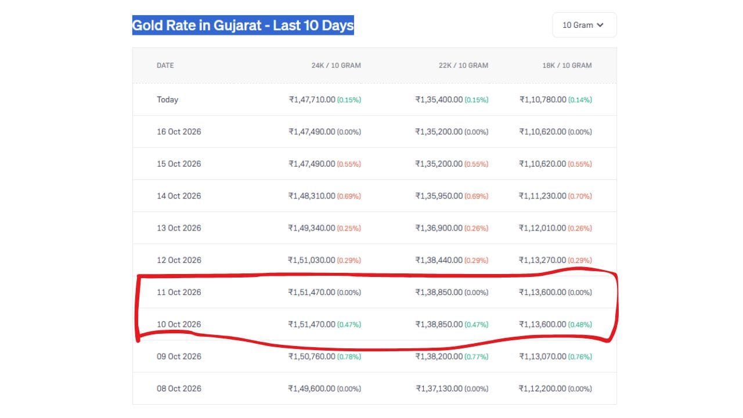Click the 13 Oct 24K price ₹1,49,340.00
Viewport: 743px width, 418px height.
(x=312, y=228)
